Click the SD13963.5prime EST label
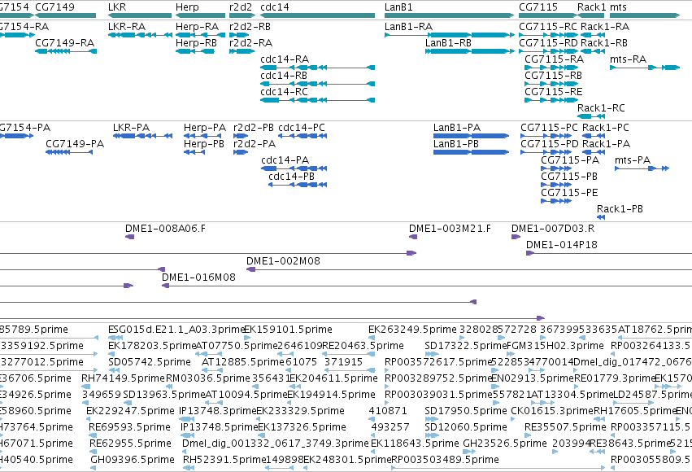Screen dimensions: 692x472 coord(164,395)
